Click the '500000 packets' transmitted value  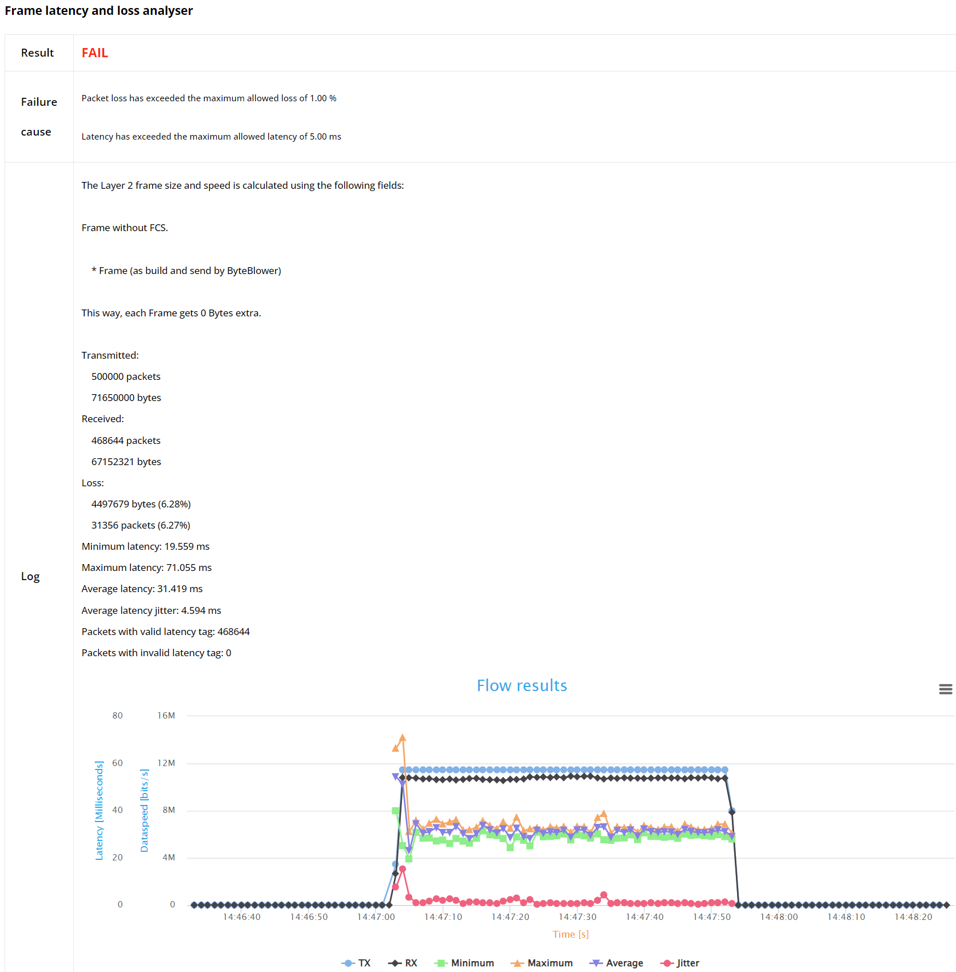(126, 376)
